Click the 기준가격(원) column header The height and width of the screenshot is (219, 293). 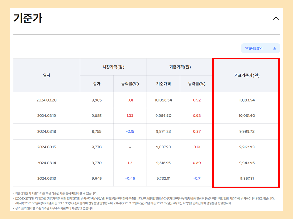180,67
